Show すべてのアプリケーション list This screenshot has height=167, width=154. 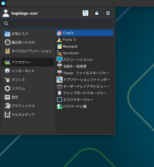tap(31, 51)
